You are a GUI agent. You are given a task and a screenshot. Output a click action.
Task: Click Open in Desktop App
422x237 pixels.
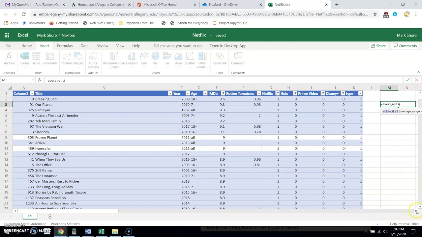click(x=228, y=46)
